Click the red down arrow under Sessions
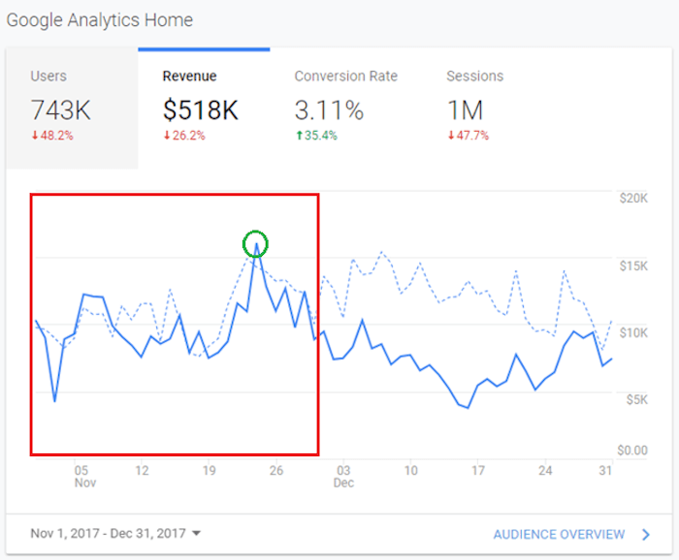 (451, 136)
